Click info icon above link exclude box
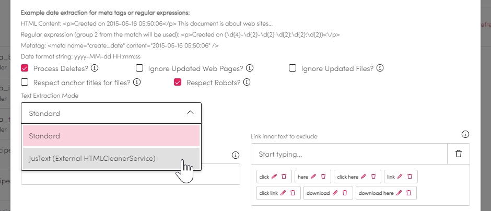Viewport: 491px width, 211px height. pyautogui.click(x=465, y=135)
